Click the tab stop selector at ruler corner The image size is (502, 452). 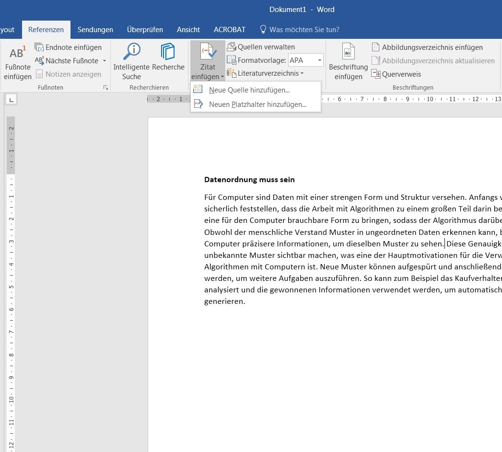(x=11, y=99)
